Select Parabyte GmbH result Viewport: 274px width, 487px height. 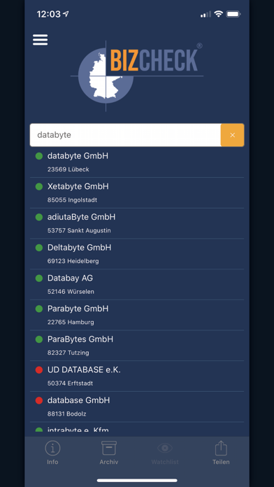(x=137, y=315)
